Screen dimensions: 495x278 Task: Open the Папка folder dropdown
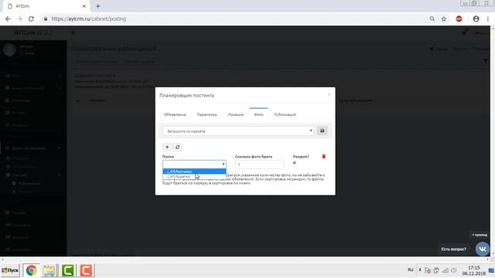pos(194,164)
